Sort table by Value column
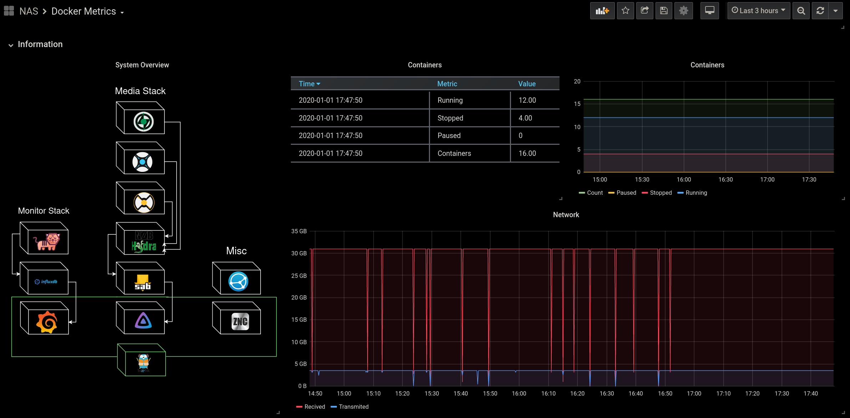 click(527, 84)
